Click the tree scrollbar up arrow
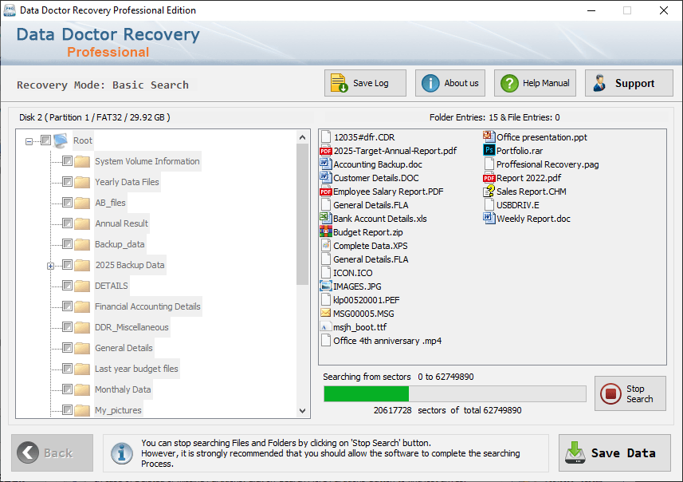 point(303,137)
